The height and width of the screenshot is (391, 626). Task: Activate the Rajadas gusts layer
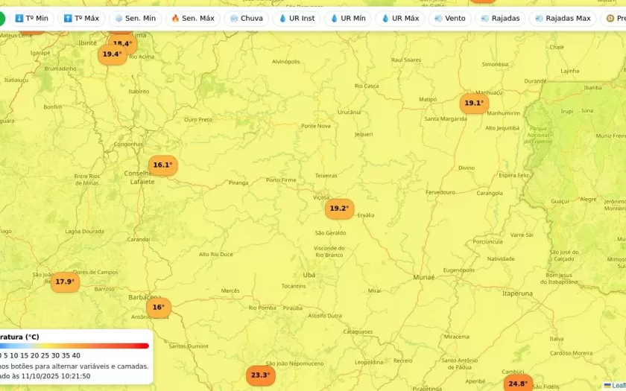(x=500, y=18)
